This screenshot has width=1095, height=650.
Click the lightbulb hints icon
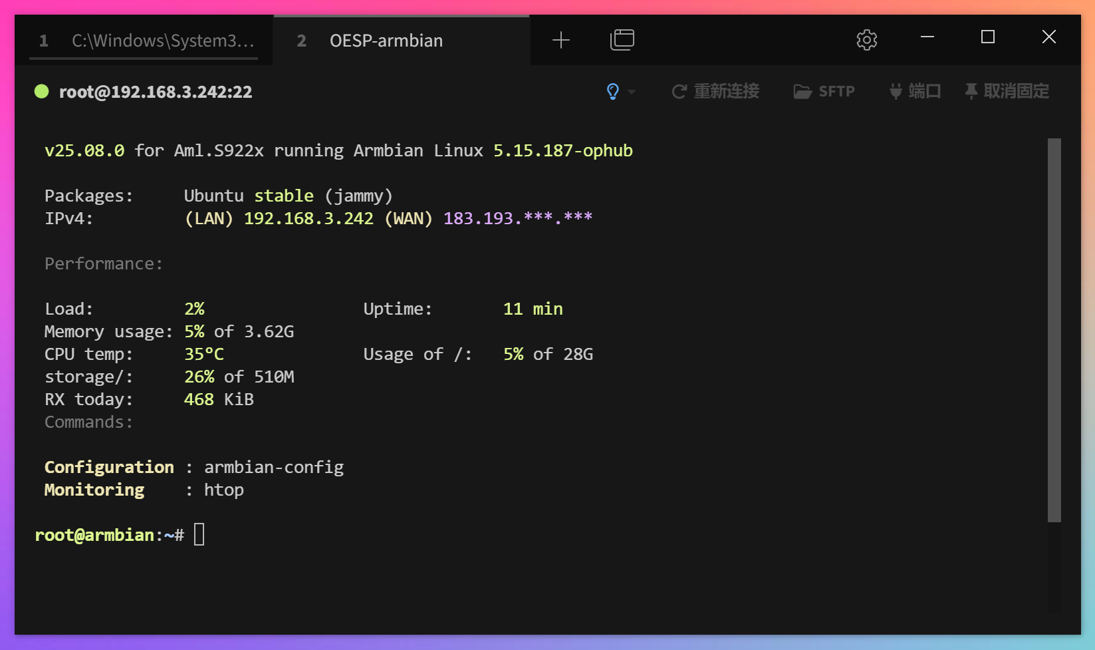613,91
